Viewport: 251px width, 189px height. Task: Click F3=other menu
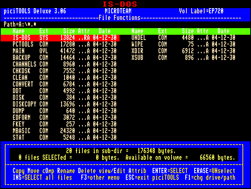(100, 178)
